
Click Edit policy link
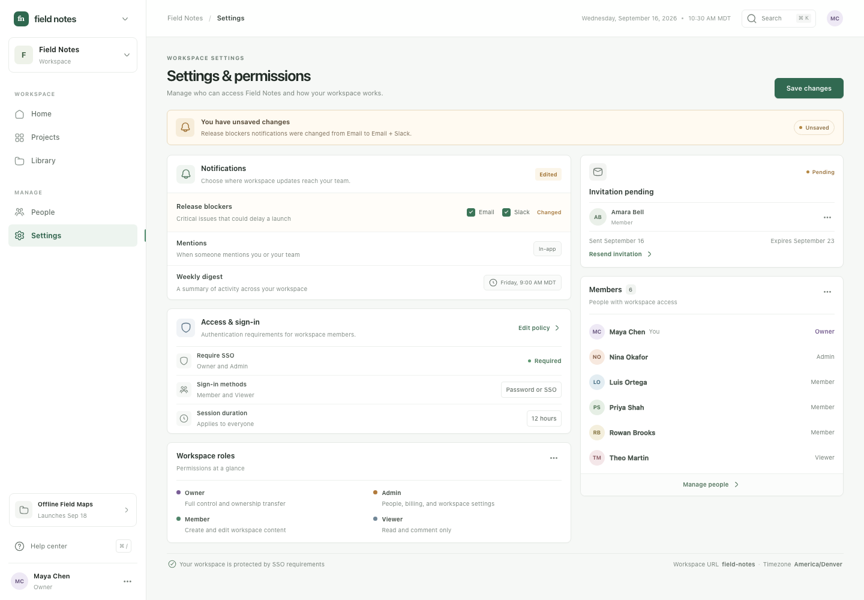point(539,328)
